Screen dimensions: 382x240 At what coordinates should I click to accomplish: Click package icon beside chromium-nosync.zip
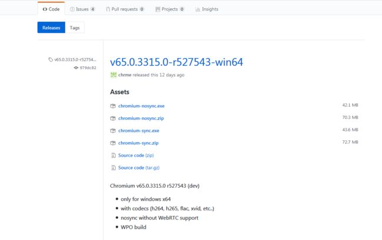click(x=113, y=118)
